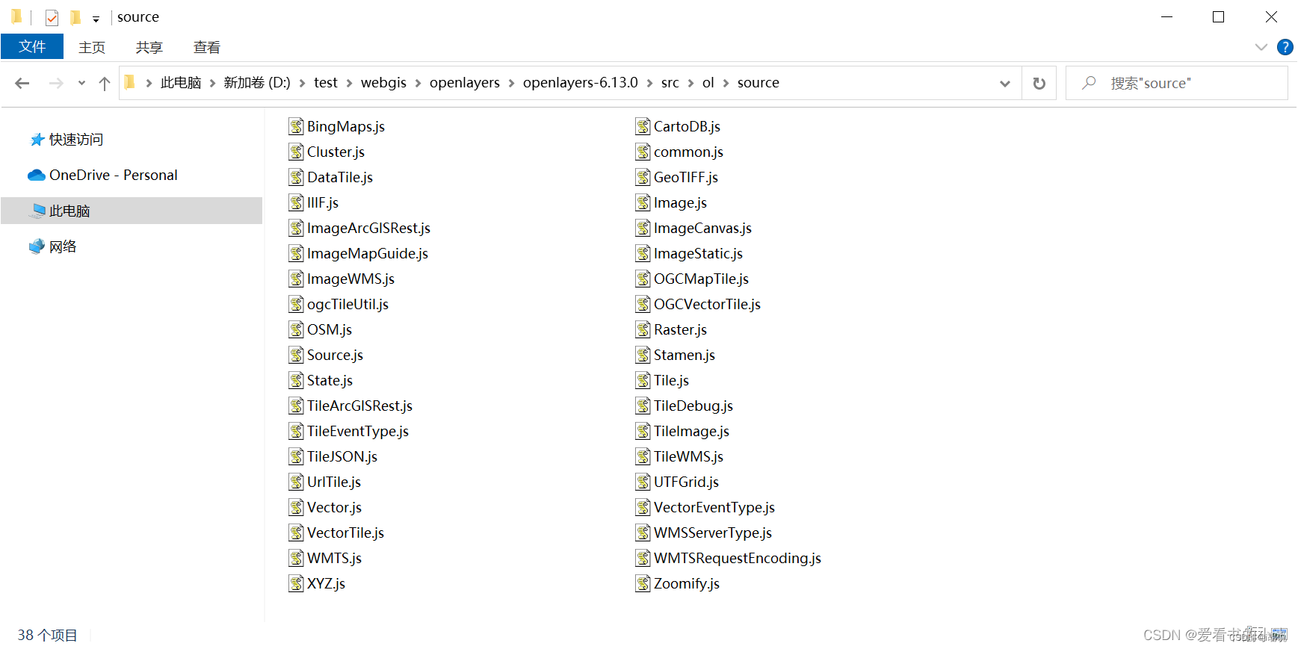Click the search source input box
Screen dimensions: 1298x649
[1176, 83]
